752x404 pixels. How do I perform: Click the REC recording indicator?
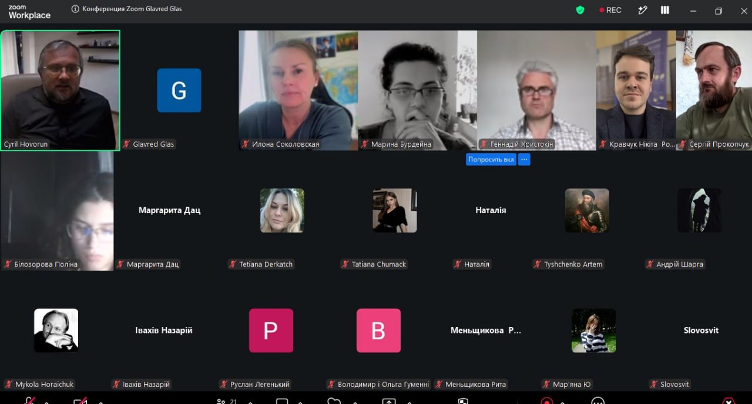[x=610, y=10]
